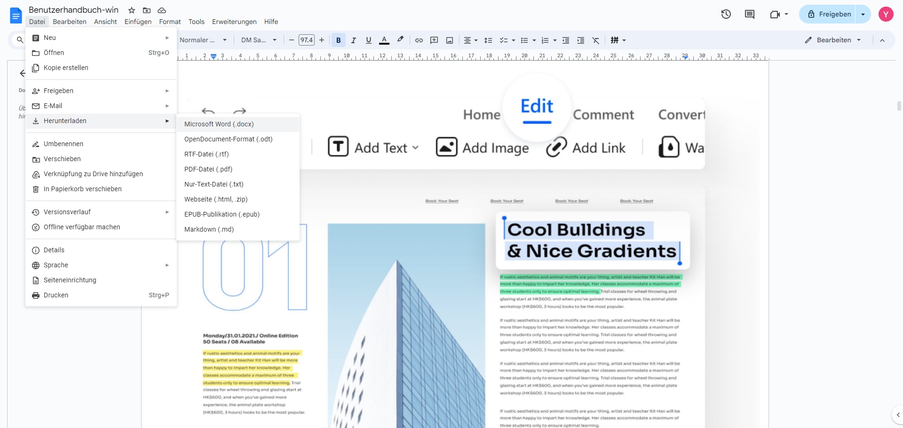Select Kopie erstellen in Datei menu
This screenshot has height=428, width=903.
pos(101,68)
